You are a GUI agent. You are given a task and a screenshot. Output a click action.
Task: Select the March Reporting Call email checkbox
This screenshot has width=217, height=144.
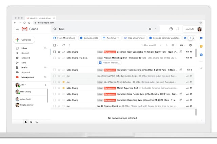pyautogui.click(x=54, y=88)
